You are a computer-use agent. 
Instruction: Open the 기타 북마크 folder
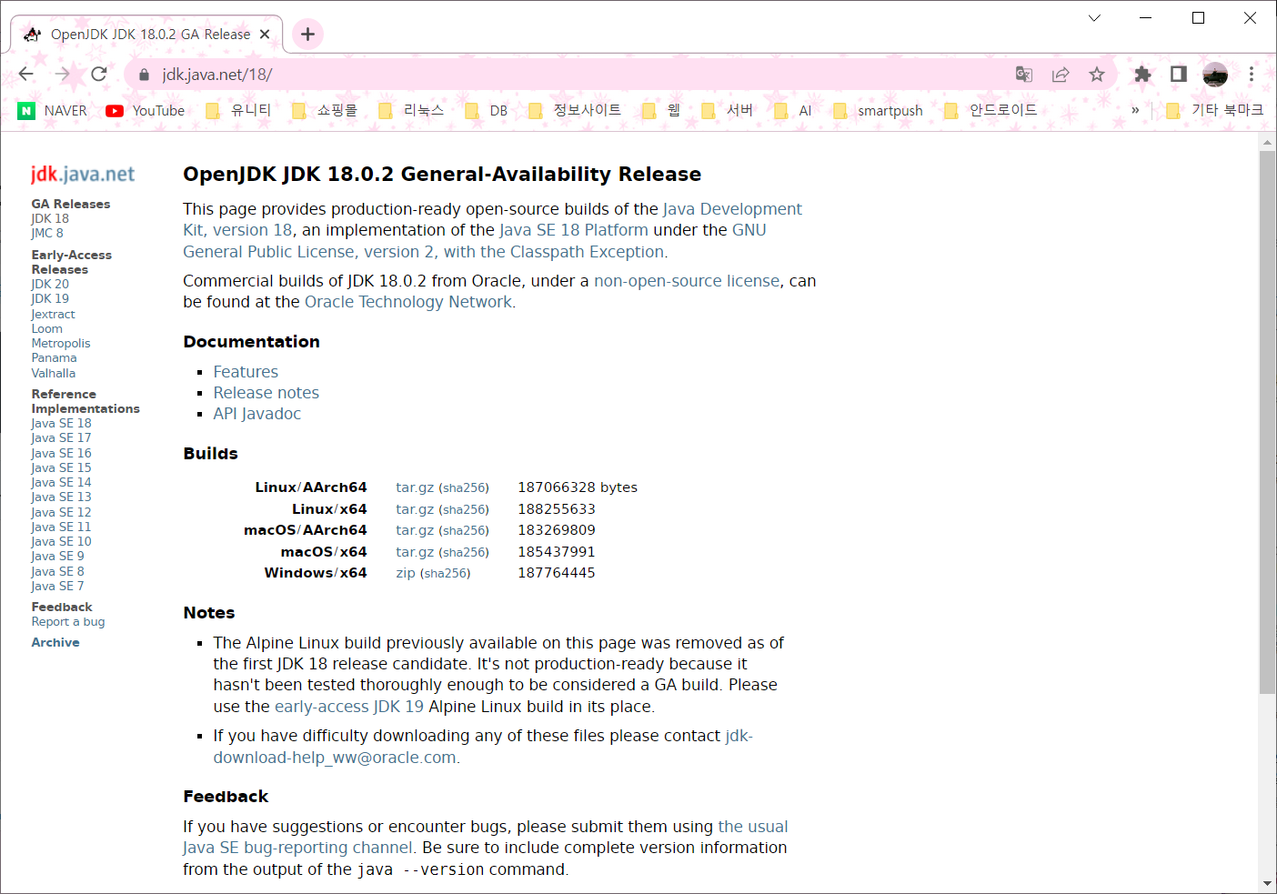pos(1215,110)
